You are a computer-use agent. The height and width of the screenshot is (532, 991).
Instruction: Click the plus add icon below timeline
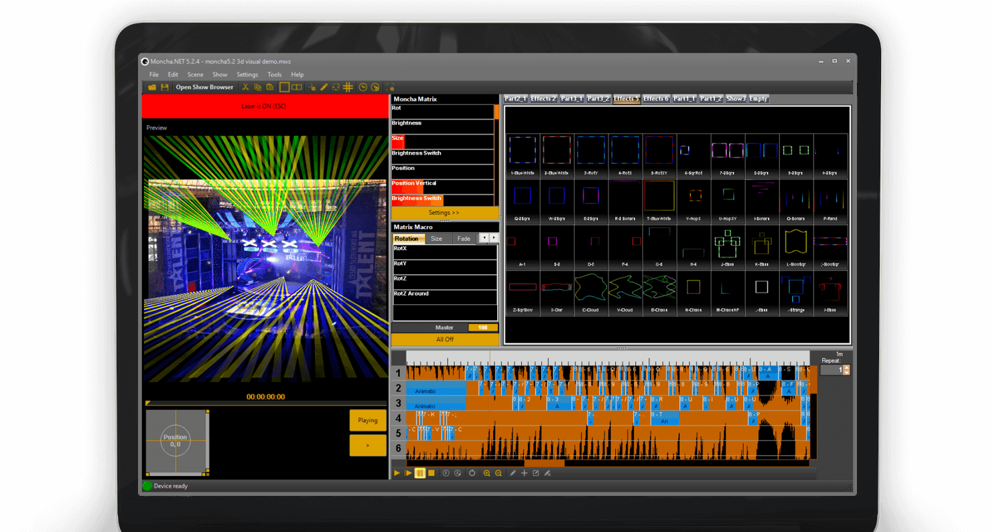click(525, 473)
